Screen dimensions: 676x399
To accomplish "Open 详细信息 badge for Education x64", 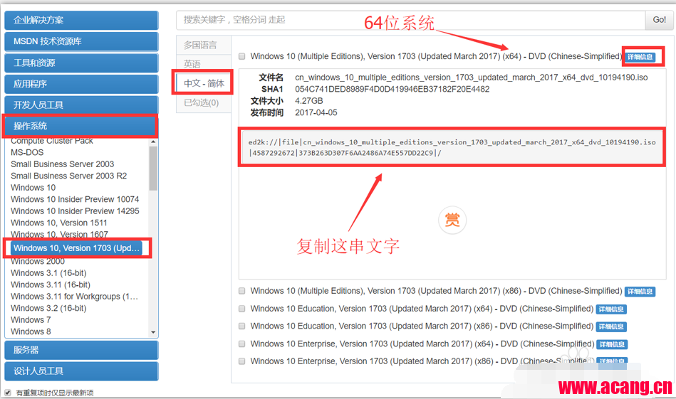I will click(611, 309).
